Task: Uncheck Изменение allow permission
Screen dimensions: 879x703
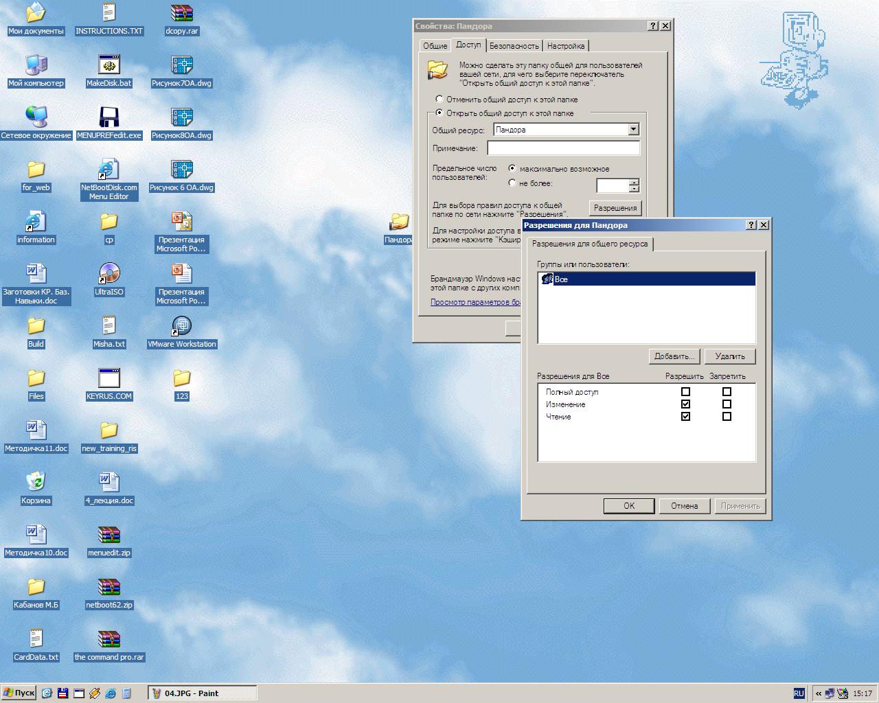Action: click(x=685, y=404)
